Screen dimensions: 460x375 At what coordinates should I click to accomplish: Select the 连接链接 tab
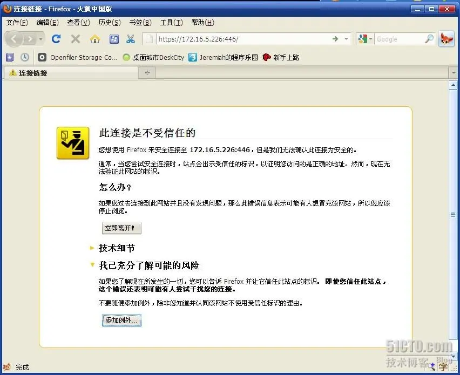coord(70,73)
